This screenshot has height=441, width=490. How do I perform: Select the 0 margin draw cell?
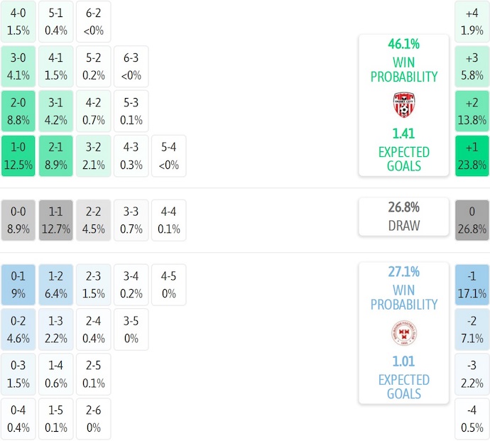tap(472, 220)
